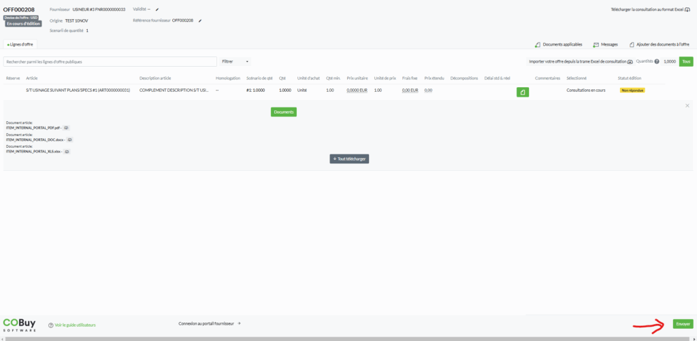Close the documents panel with the X
Image resolution: width=697 pixels, height=341 pixels.
tap(687, 105)
